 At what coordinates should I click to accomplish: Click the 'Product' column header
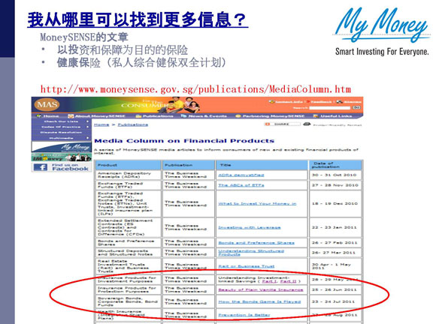(x=129, y=165)
